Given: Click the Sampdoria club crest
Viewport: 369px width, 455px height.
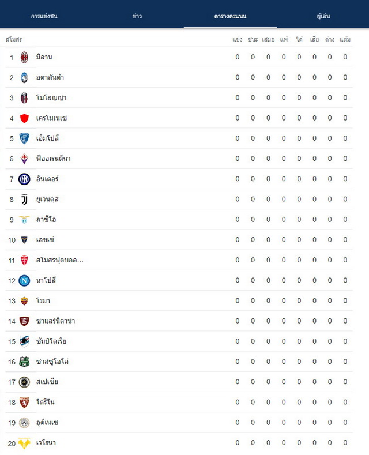Looking at the screenshot, I should pyautogui.click(x=24, y=341).
